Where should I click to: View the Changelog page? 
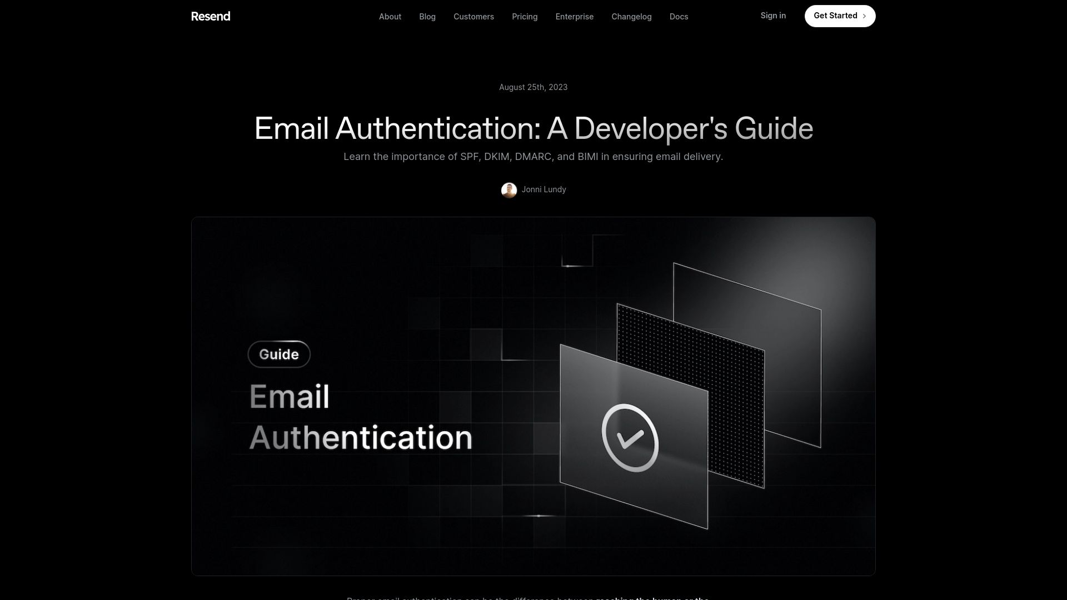(x=631, y=17)
